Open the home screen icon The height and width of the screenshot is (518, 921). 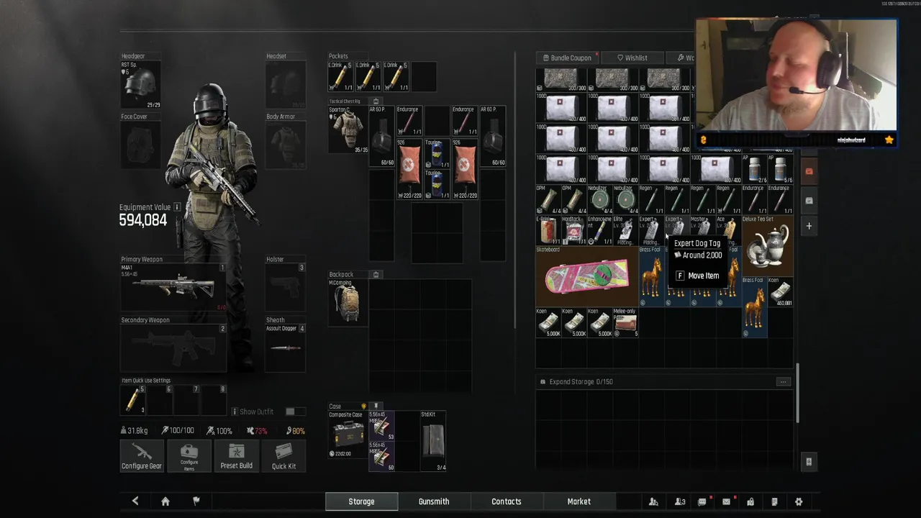click(x=165, y=501)
